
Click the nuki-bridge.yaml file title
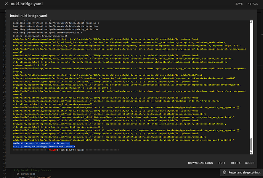click(27, 4)
